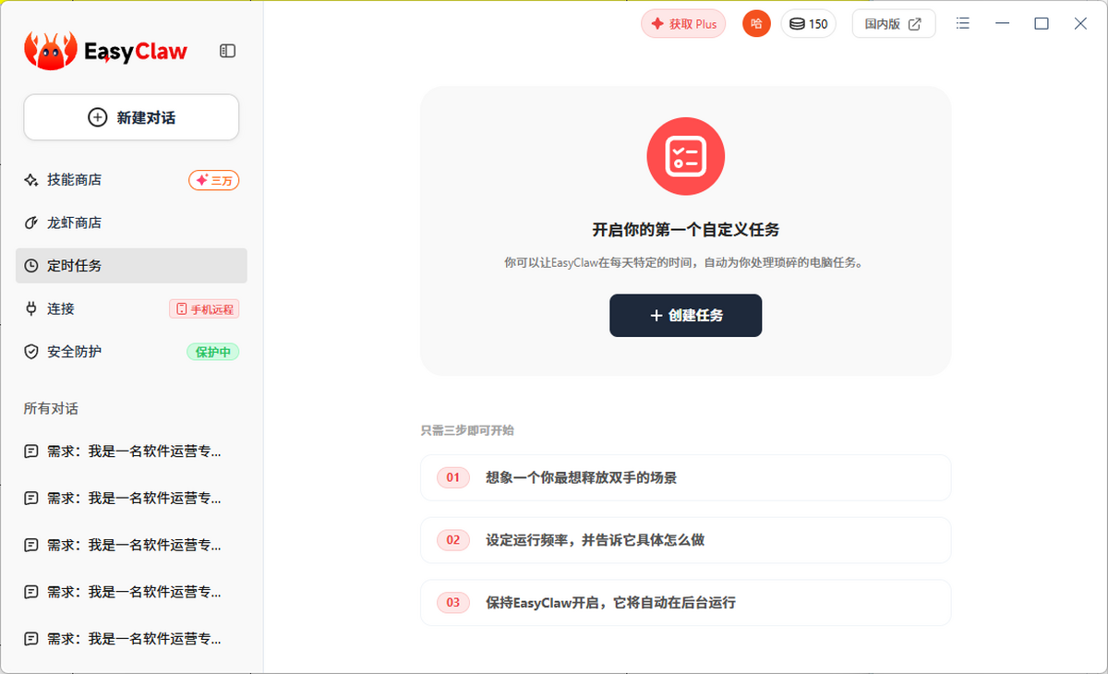1108x674 pixels.
Task: Select step 01 想象一个你最想释放双手的场景
Action: [x=685, y=477]
